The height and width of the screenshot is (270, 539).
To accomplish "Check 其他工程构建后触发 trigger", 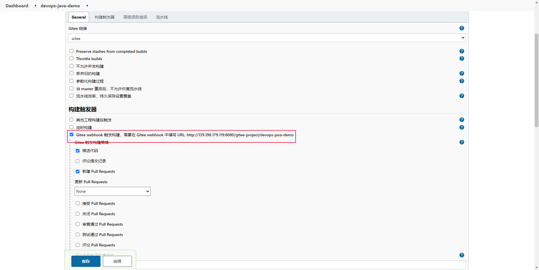I will [x=71, y=120].
